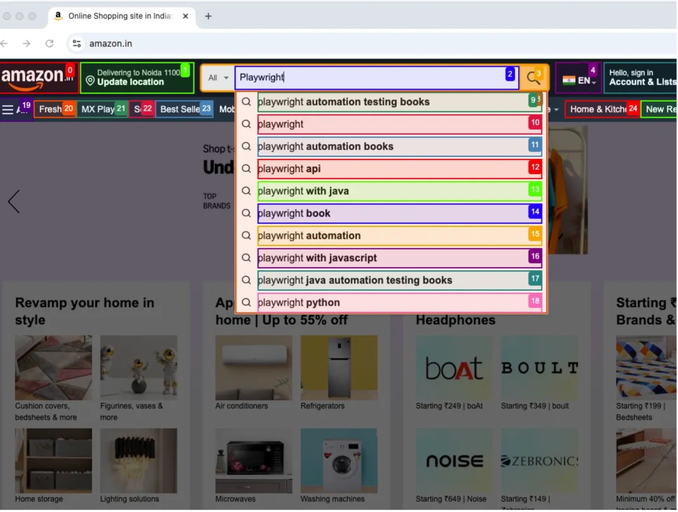Open the Fresh nav link

pyautogui.click(x=55, y=109)
